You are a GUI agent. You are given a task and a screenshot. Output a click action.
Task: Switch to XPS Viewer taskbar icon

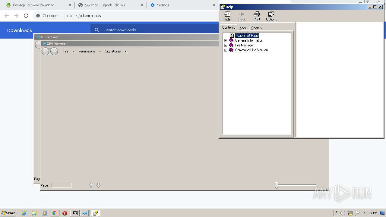point(85,213)
